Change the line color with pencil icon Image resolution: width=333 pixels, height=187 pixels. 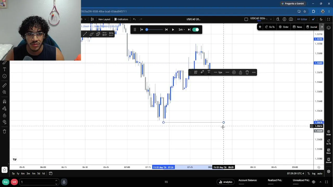click(202, 72)
